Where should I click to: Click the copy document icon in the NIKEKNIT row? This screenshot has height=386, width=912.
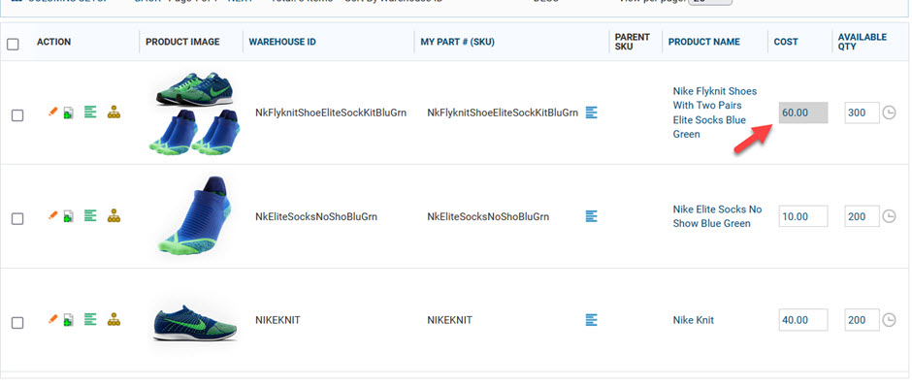[69, 320]
